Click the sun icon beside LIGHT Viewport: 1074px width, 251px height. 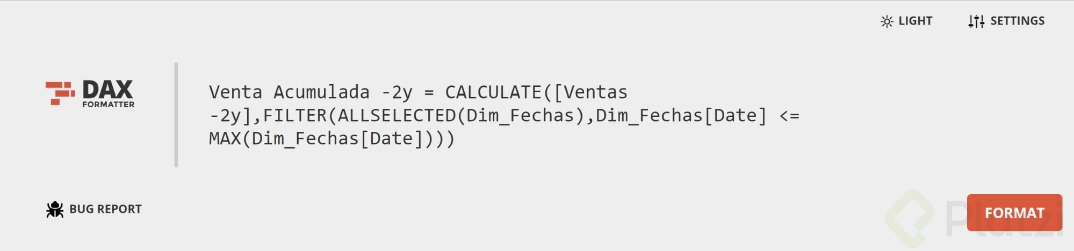(x=886, y=21)
